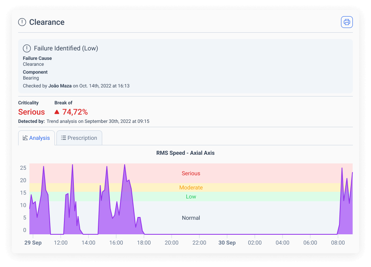The height and width of the screenshot is (267, 371).
Task: Click the 12:00 axis label
Action: point(61,243)
